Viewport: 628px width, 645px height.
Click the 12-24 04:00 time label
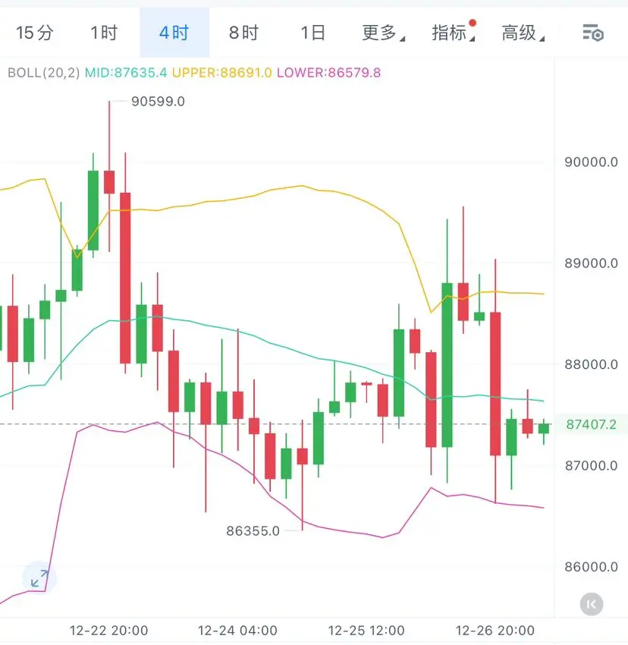click(237, 630)
